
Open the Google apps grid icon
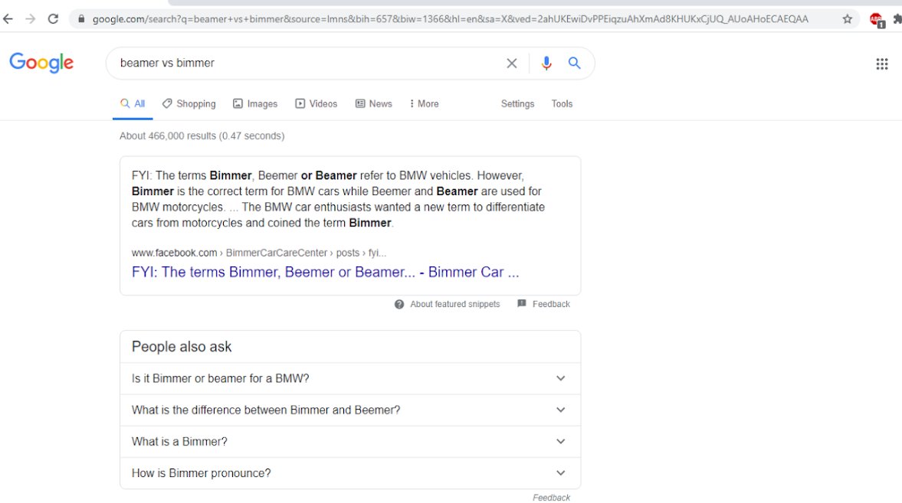point(882,64)
